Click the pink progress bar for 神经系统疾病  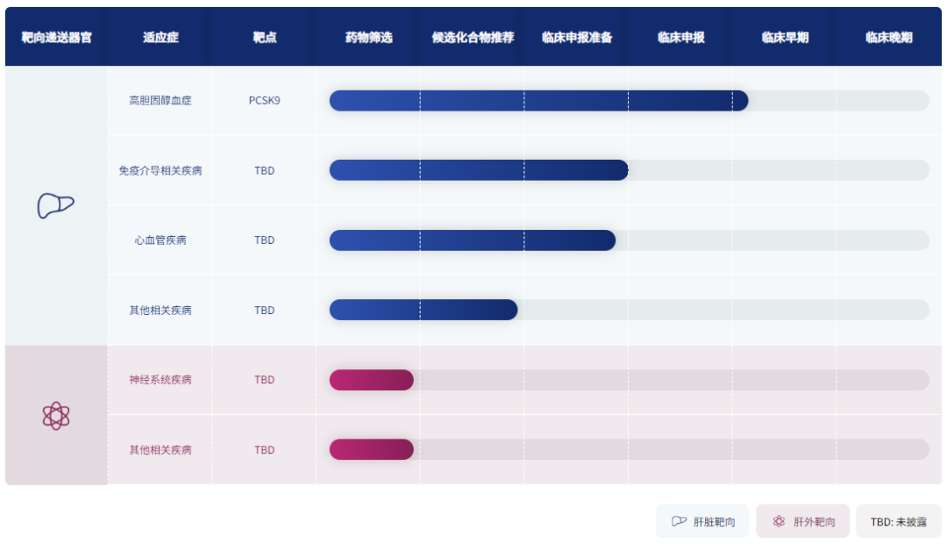pyautogui.click(x=371, y=380)
